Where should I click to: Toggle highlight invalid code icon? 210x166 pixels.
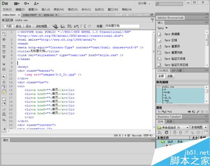pyautogui.click(x=4, y=82)
